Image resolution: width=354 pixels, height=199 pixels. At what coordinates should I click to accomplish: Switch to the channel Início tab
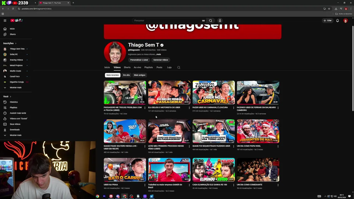tap(107, 67)
